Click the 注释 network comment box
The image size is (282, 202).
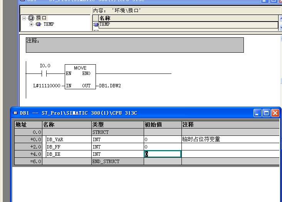134,45
